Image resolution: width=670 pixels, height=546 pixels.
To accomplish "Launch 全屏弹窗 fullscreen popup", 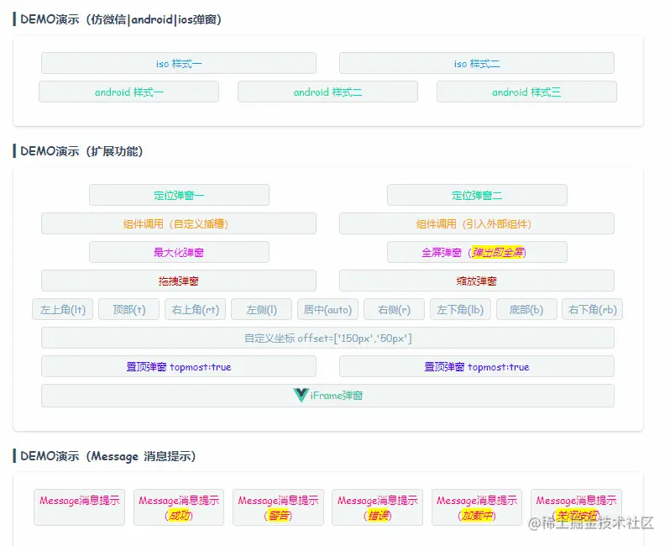I will click(x=477, y=252).
